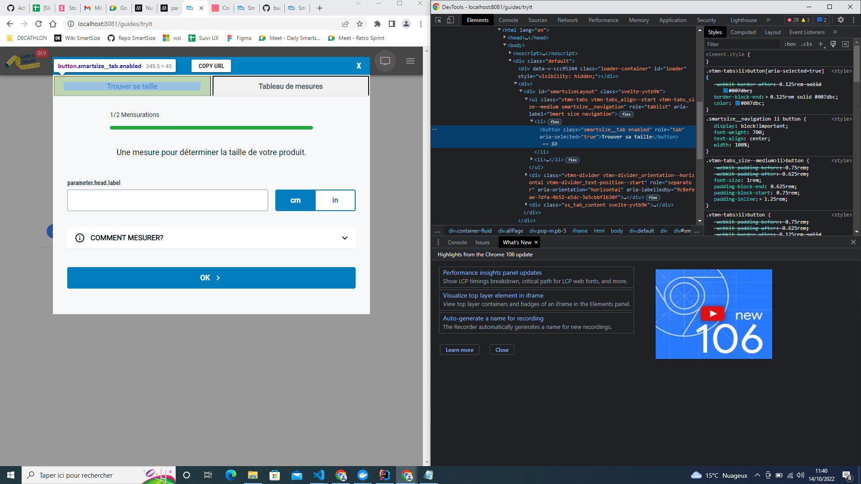This screenshot has width=861, height=484.
Task: Open the Issues counter badge showing 2
Action: coord(822,20)
